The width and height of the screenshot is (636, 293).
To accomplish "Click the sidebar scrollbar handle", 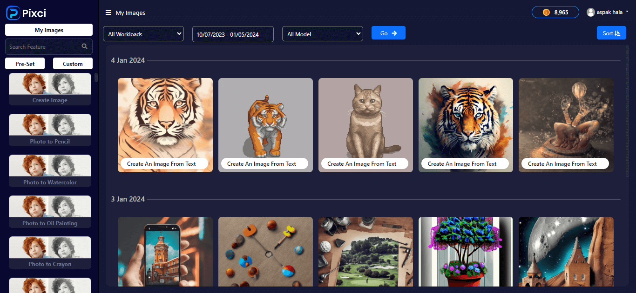I will point(96,78).
